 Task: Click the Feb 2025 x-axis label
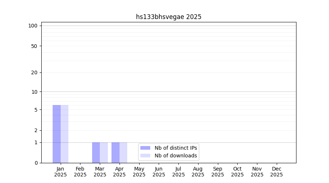[x=80, y=172]
